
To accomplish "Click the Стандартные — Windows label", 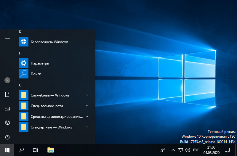I will (x=51, y=127).
